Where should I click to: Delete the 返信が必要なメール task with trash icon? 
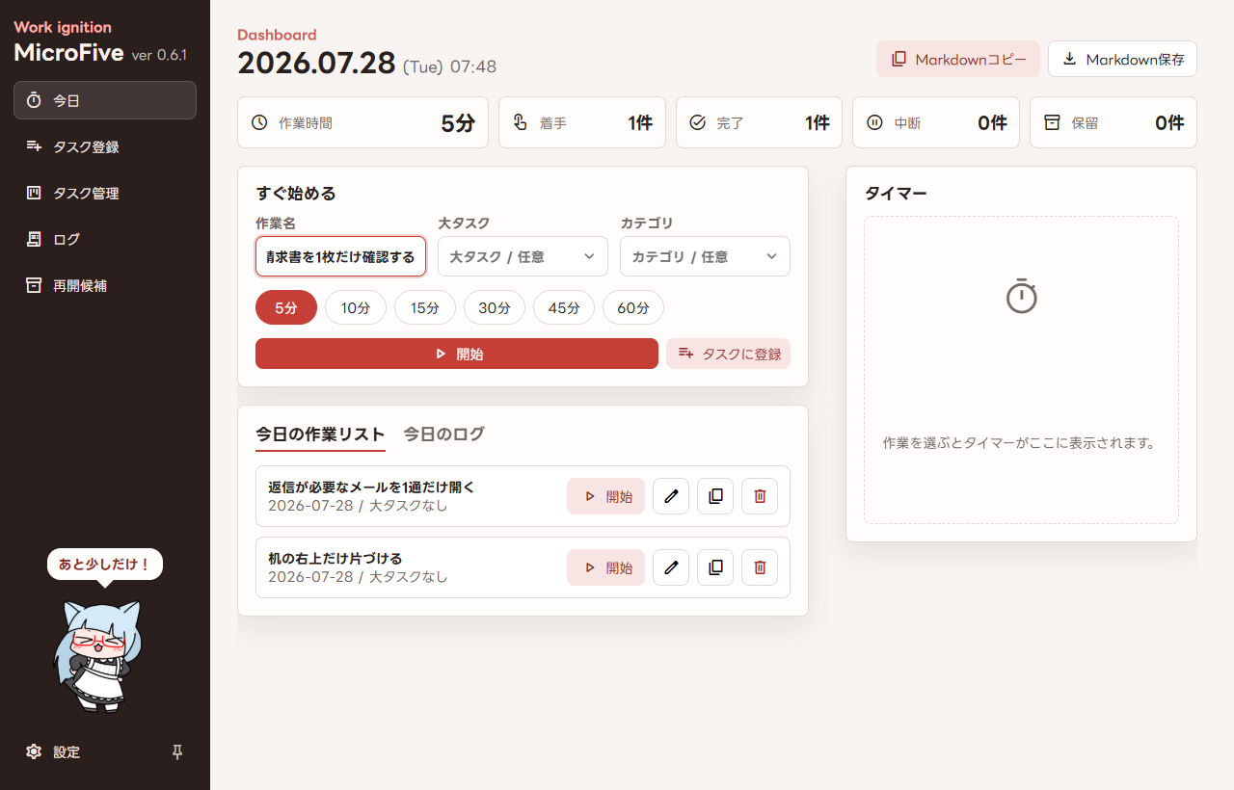(760, 496)
